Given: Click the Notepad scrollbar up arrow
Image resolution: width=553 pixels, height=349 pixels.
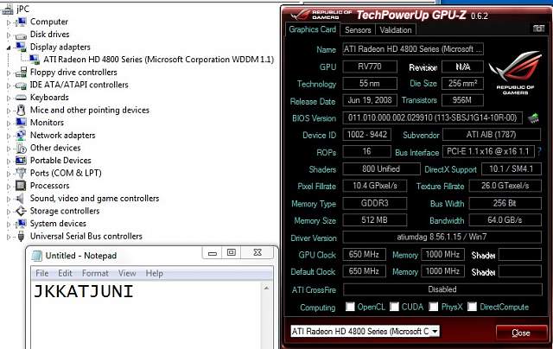Looking at the screenshot, I should [266, 288].
